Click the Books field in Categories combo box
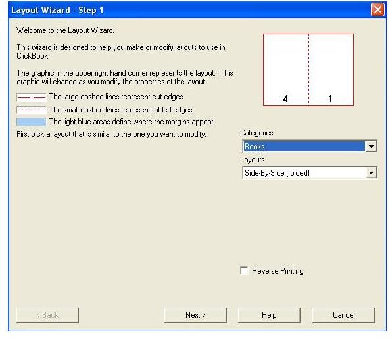This screenshot has height=338, width=390. 305,146
